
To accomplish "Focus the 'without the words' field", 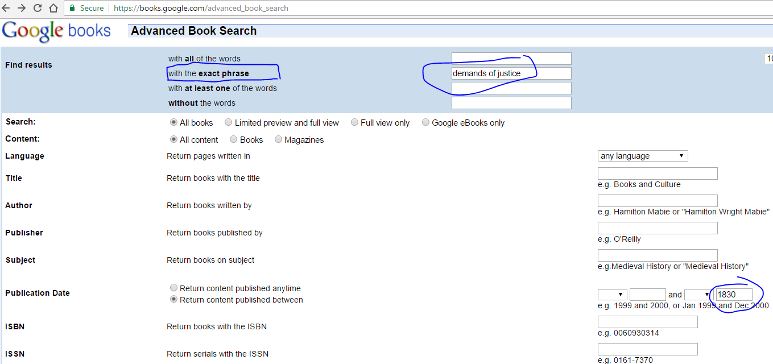I will click(511, 103).
